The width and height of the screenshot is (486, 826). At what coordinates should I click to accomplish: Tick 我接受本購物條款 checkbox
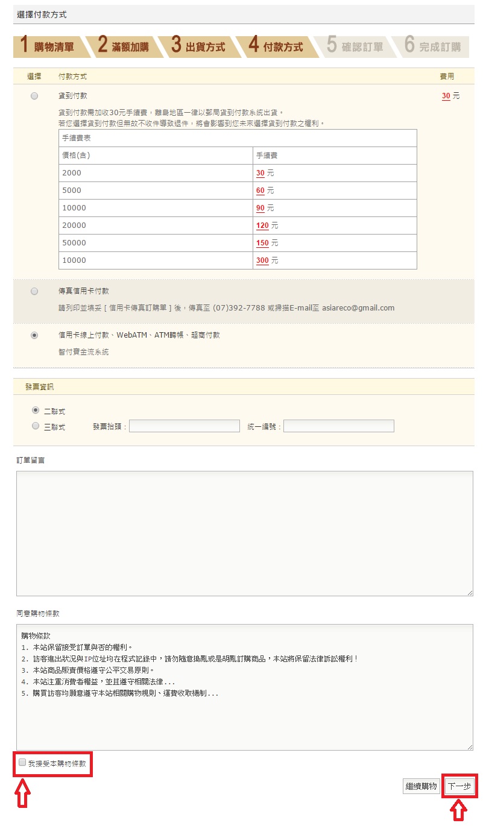pos(22,762)
